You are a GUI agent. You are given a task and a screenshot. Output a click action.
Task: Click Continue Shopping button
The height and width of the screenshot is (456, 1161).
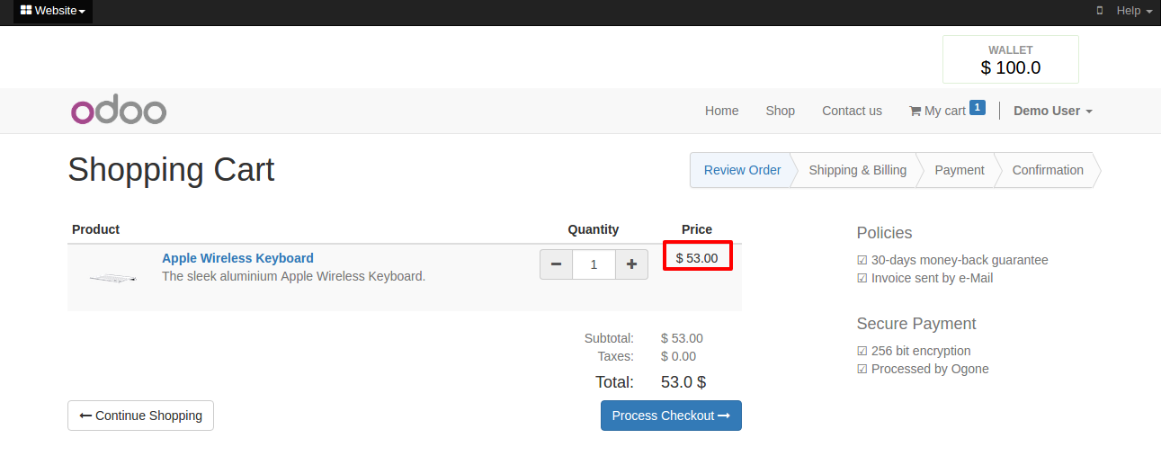pos(140,416)
